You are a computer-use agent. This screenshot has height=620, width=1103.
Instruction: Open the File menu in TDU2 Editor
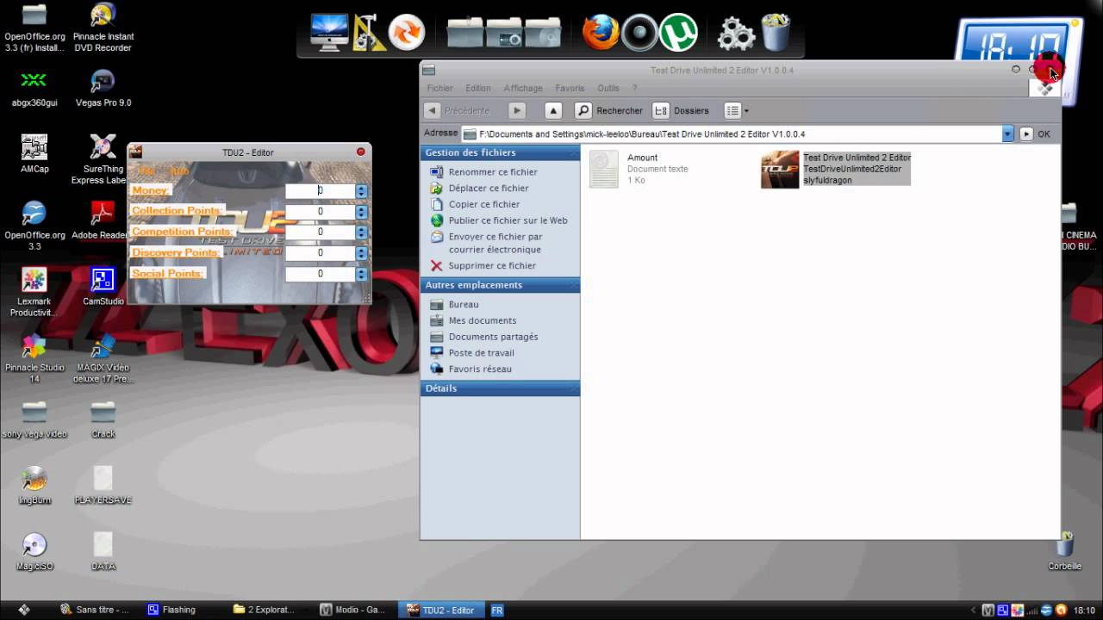pos(146,170)
